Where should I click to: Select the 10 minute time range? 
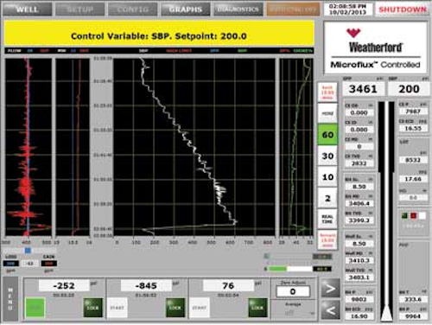[x=327, y=177]
